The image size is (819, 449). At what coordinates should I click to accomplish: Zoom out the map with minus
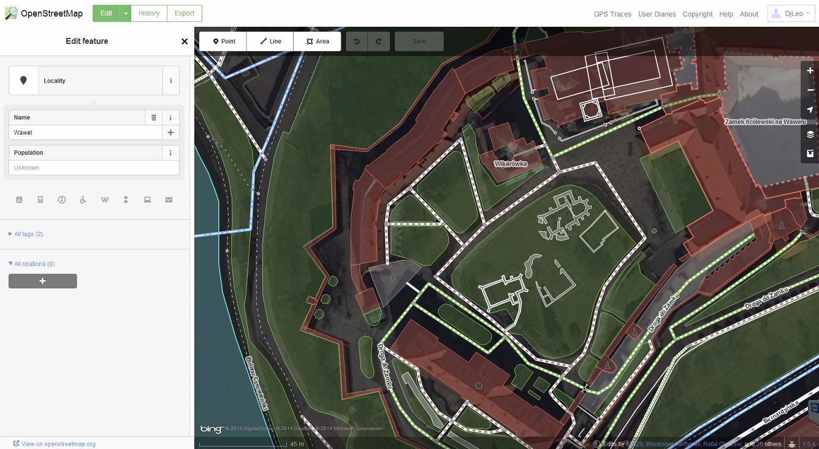click(x=810, y=91)
